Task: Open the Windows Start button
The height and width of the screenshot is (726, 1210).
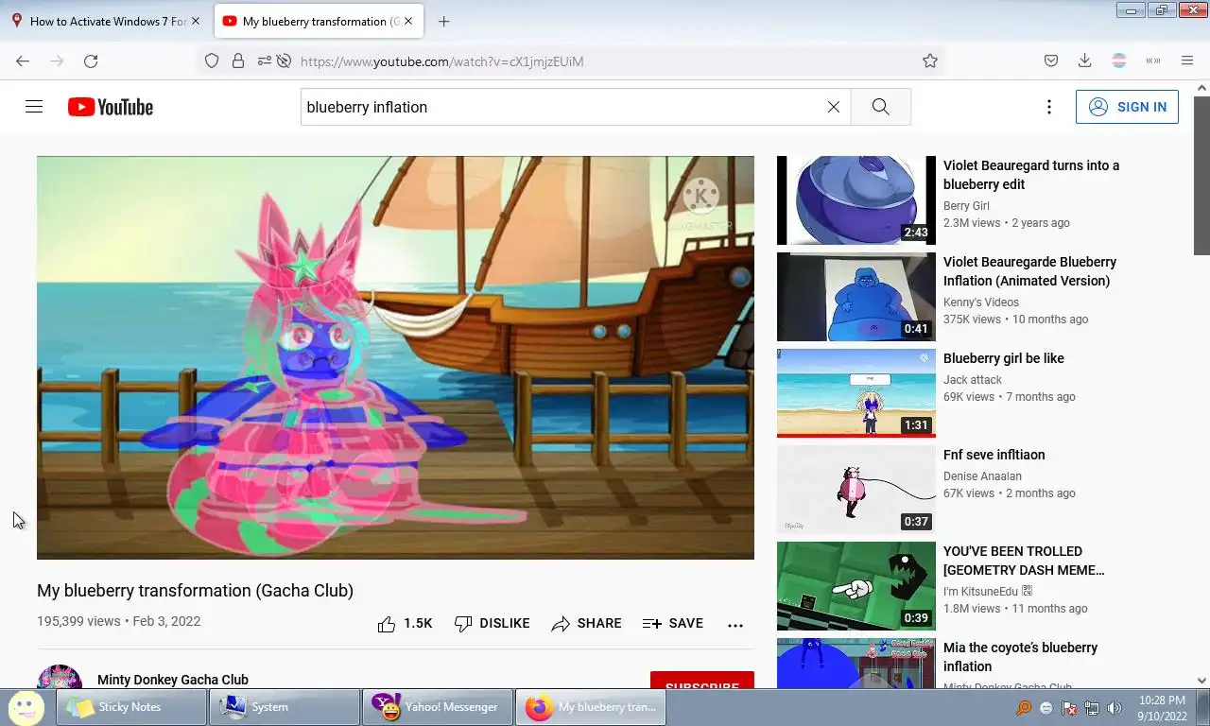Action: [26, 706]
